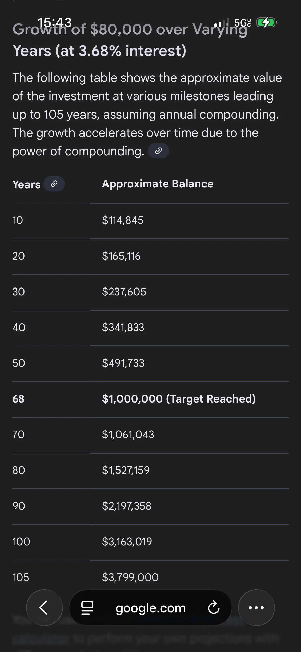Tap the Years column header text
This screenshot has height=652, width=301.
click(26, 184)
